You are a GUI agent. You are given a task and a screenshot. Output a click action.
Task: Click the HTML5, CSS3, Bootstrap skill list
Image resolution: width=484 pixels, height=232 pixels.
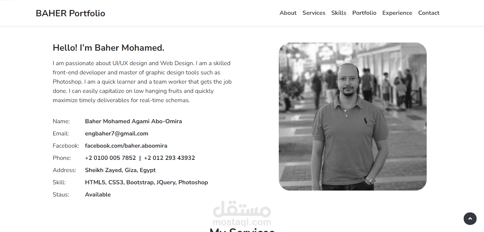point(146,182)
